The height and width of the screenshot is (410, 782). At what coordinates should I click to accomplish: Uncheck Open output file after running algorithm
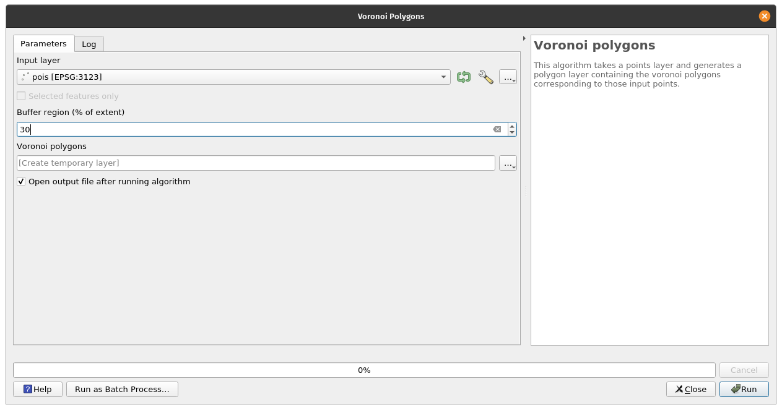click(x=21, y=182)
